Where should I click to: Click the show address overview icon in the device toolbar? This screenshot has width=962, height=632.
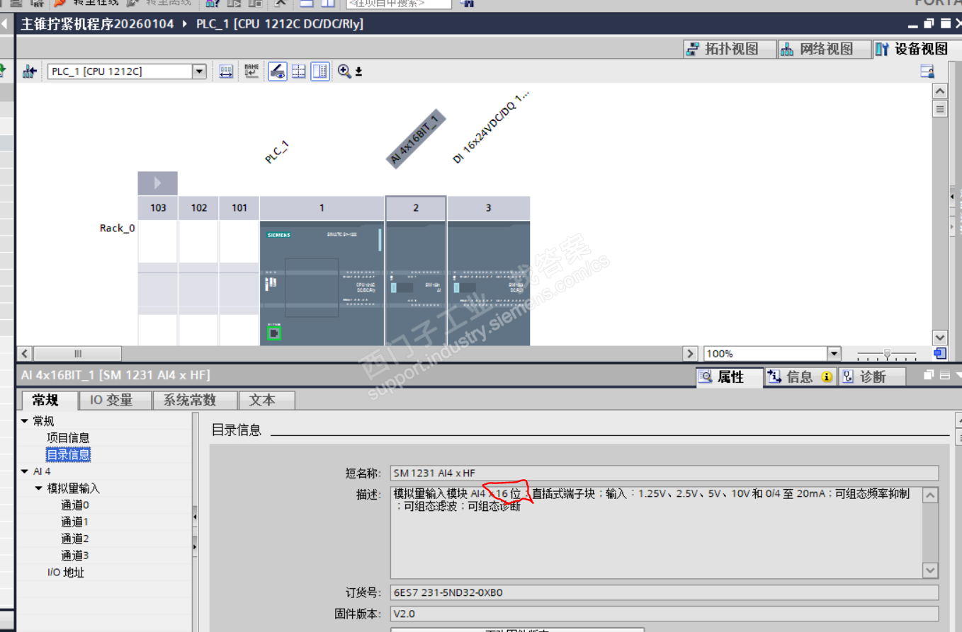pyautogui.click(x=226, y=71)
